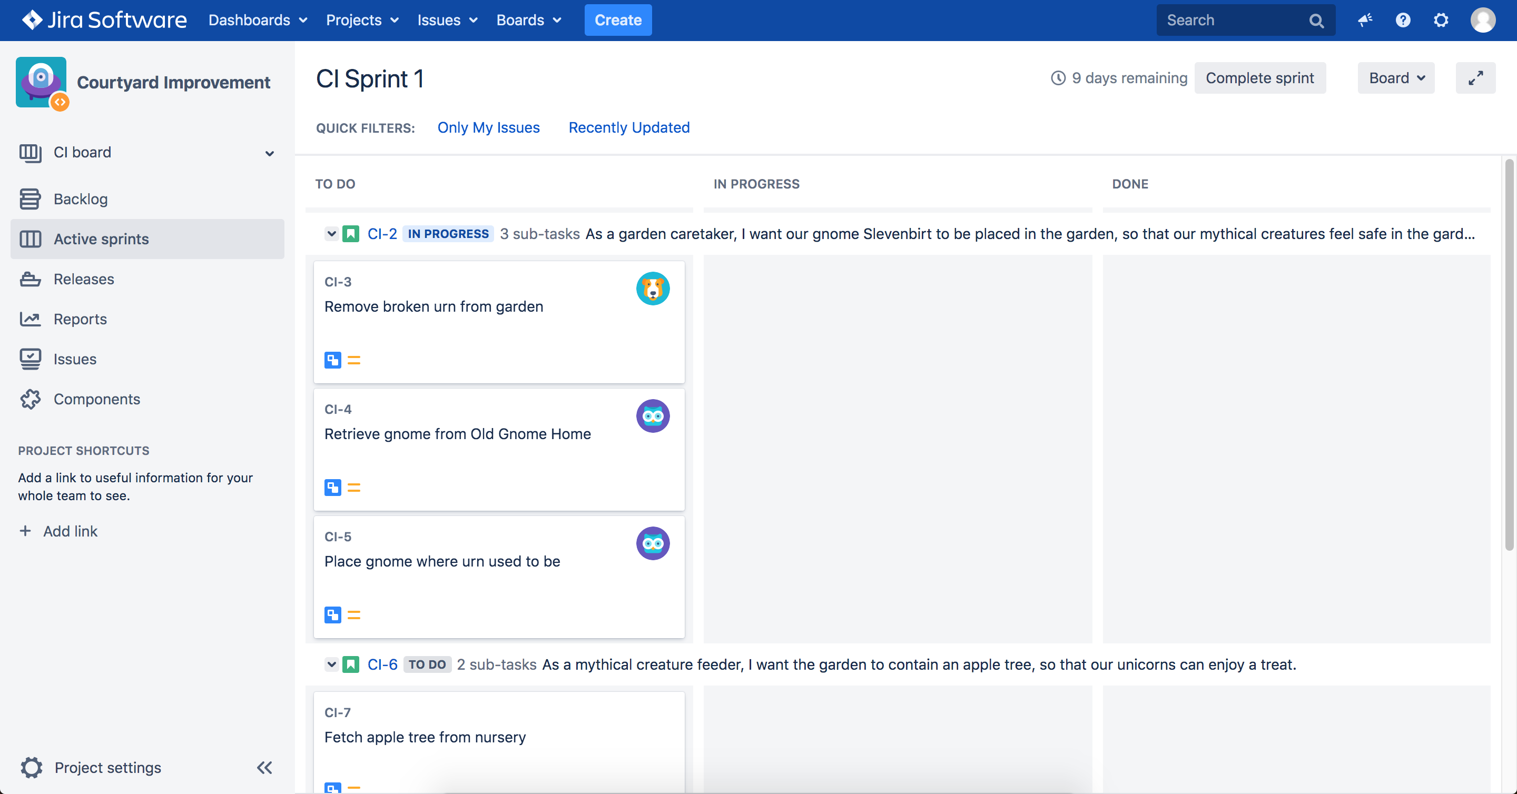Click the vertical board scrollbar
The image size is (1517, 794).
pyautogui.click(x=1509, y=355)
